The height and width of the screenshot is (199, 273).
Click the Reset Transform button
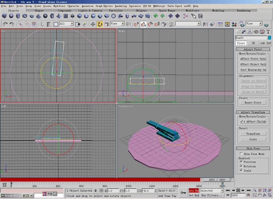click(253, 134)
